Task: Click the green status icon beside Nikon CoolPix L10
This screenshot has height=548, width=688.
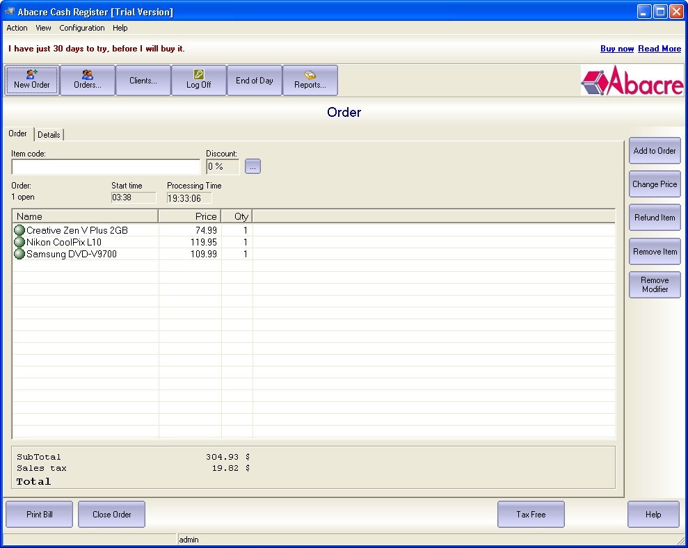Action: (x=19, y=242)
